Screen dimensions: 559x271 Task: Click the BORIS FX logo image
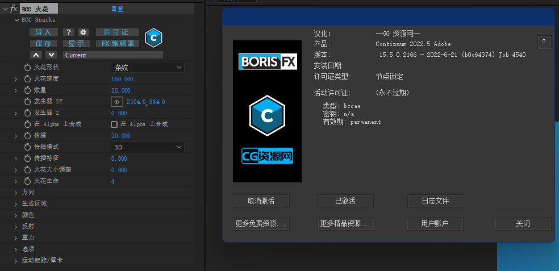click(268, 62)
